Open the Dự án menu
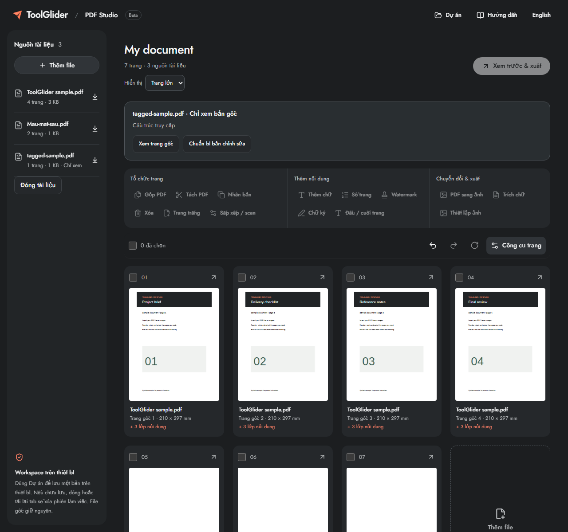 click(x=448, y=15)
